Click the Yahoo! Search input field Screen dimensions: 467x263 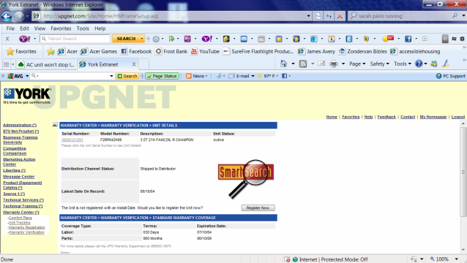click(75, 39)
